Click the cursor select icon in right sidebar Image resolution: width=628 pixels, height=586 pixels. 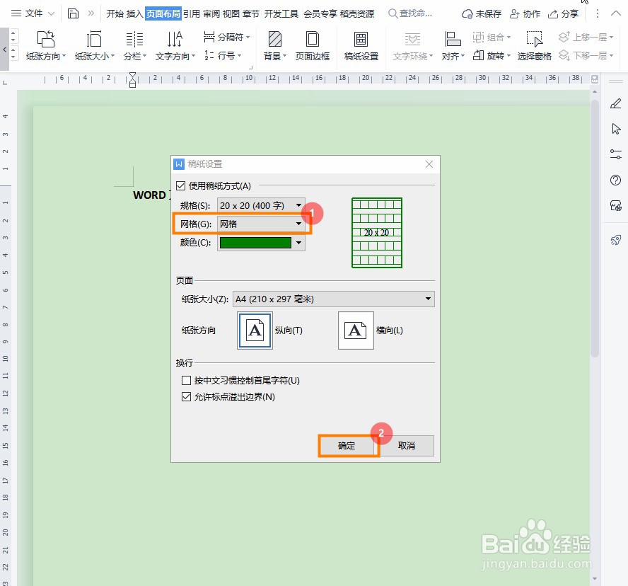pyautogui.click(x=615, y=129)
